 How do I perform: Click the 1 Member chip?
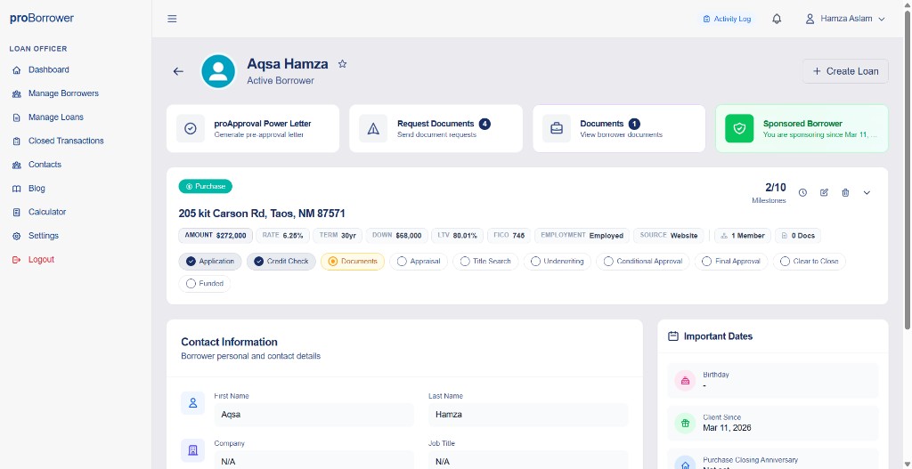pyautogui.click(x=743, y=236)
